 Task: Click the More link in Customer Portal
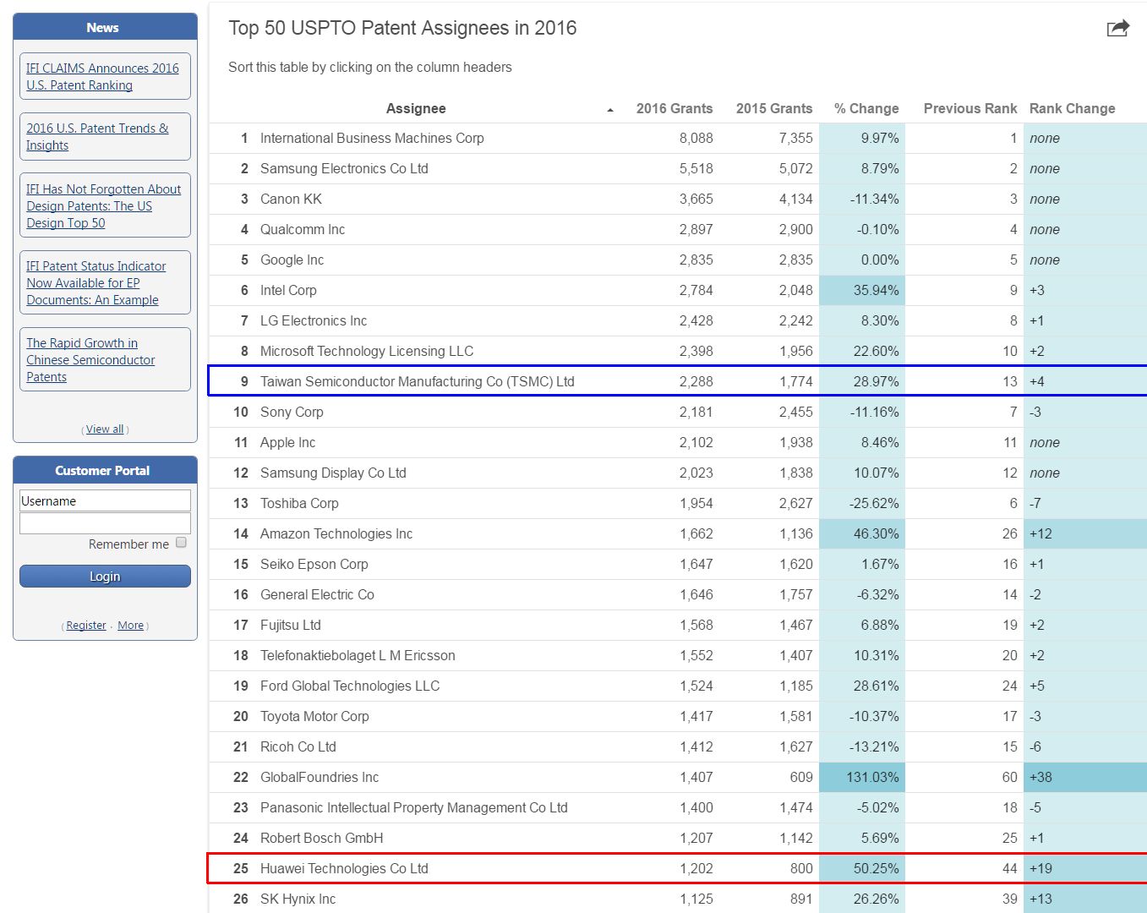(130, 625)
